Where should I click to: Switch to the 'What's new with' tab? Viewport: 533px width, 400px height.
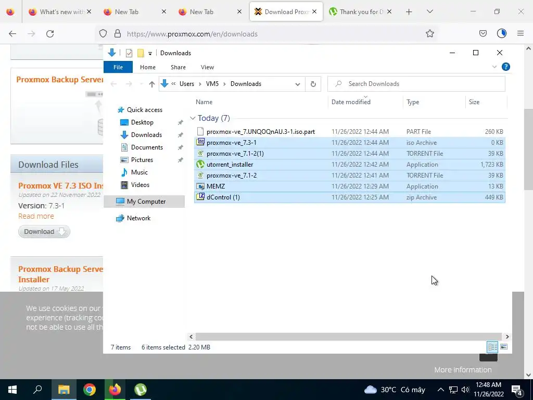tap(59, 11)
